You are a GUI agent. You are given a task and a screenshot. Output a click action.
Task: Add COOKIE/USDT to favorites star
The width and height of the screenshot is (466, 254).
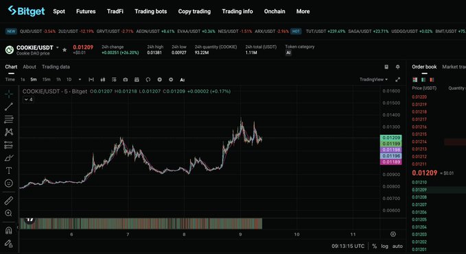coord(65,50)
